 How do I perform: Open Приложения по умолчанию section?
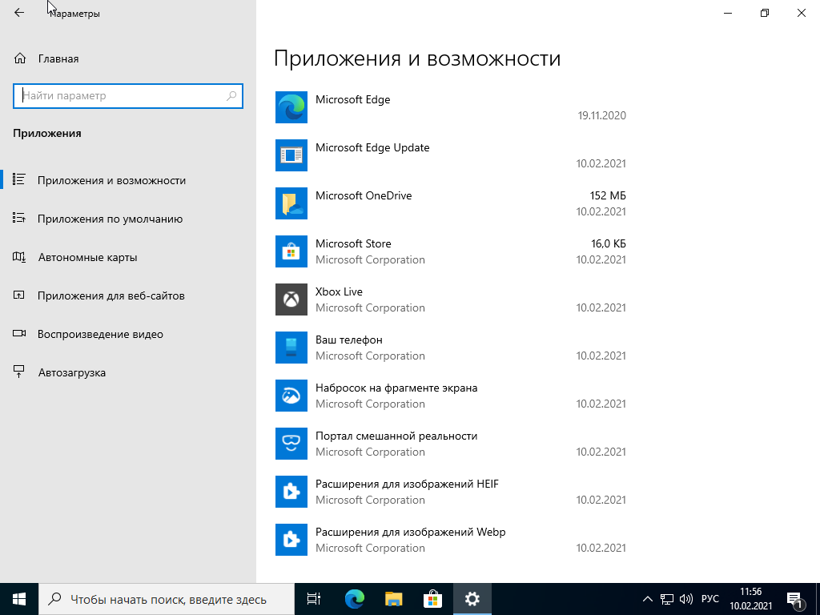click(128, 219)
